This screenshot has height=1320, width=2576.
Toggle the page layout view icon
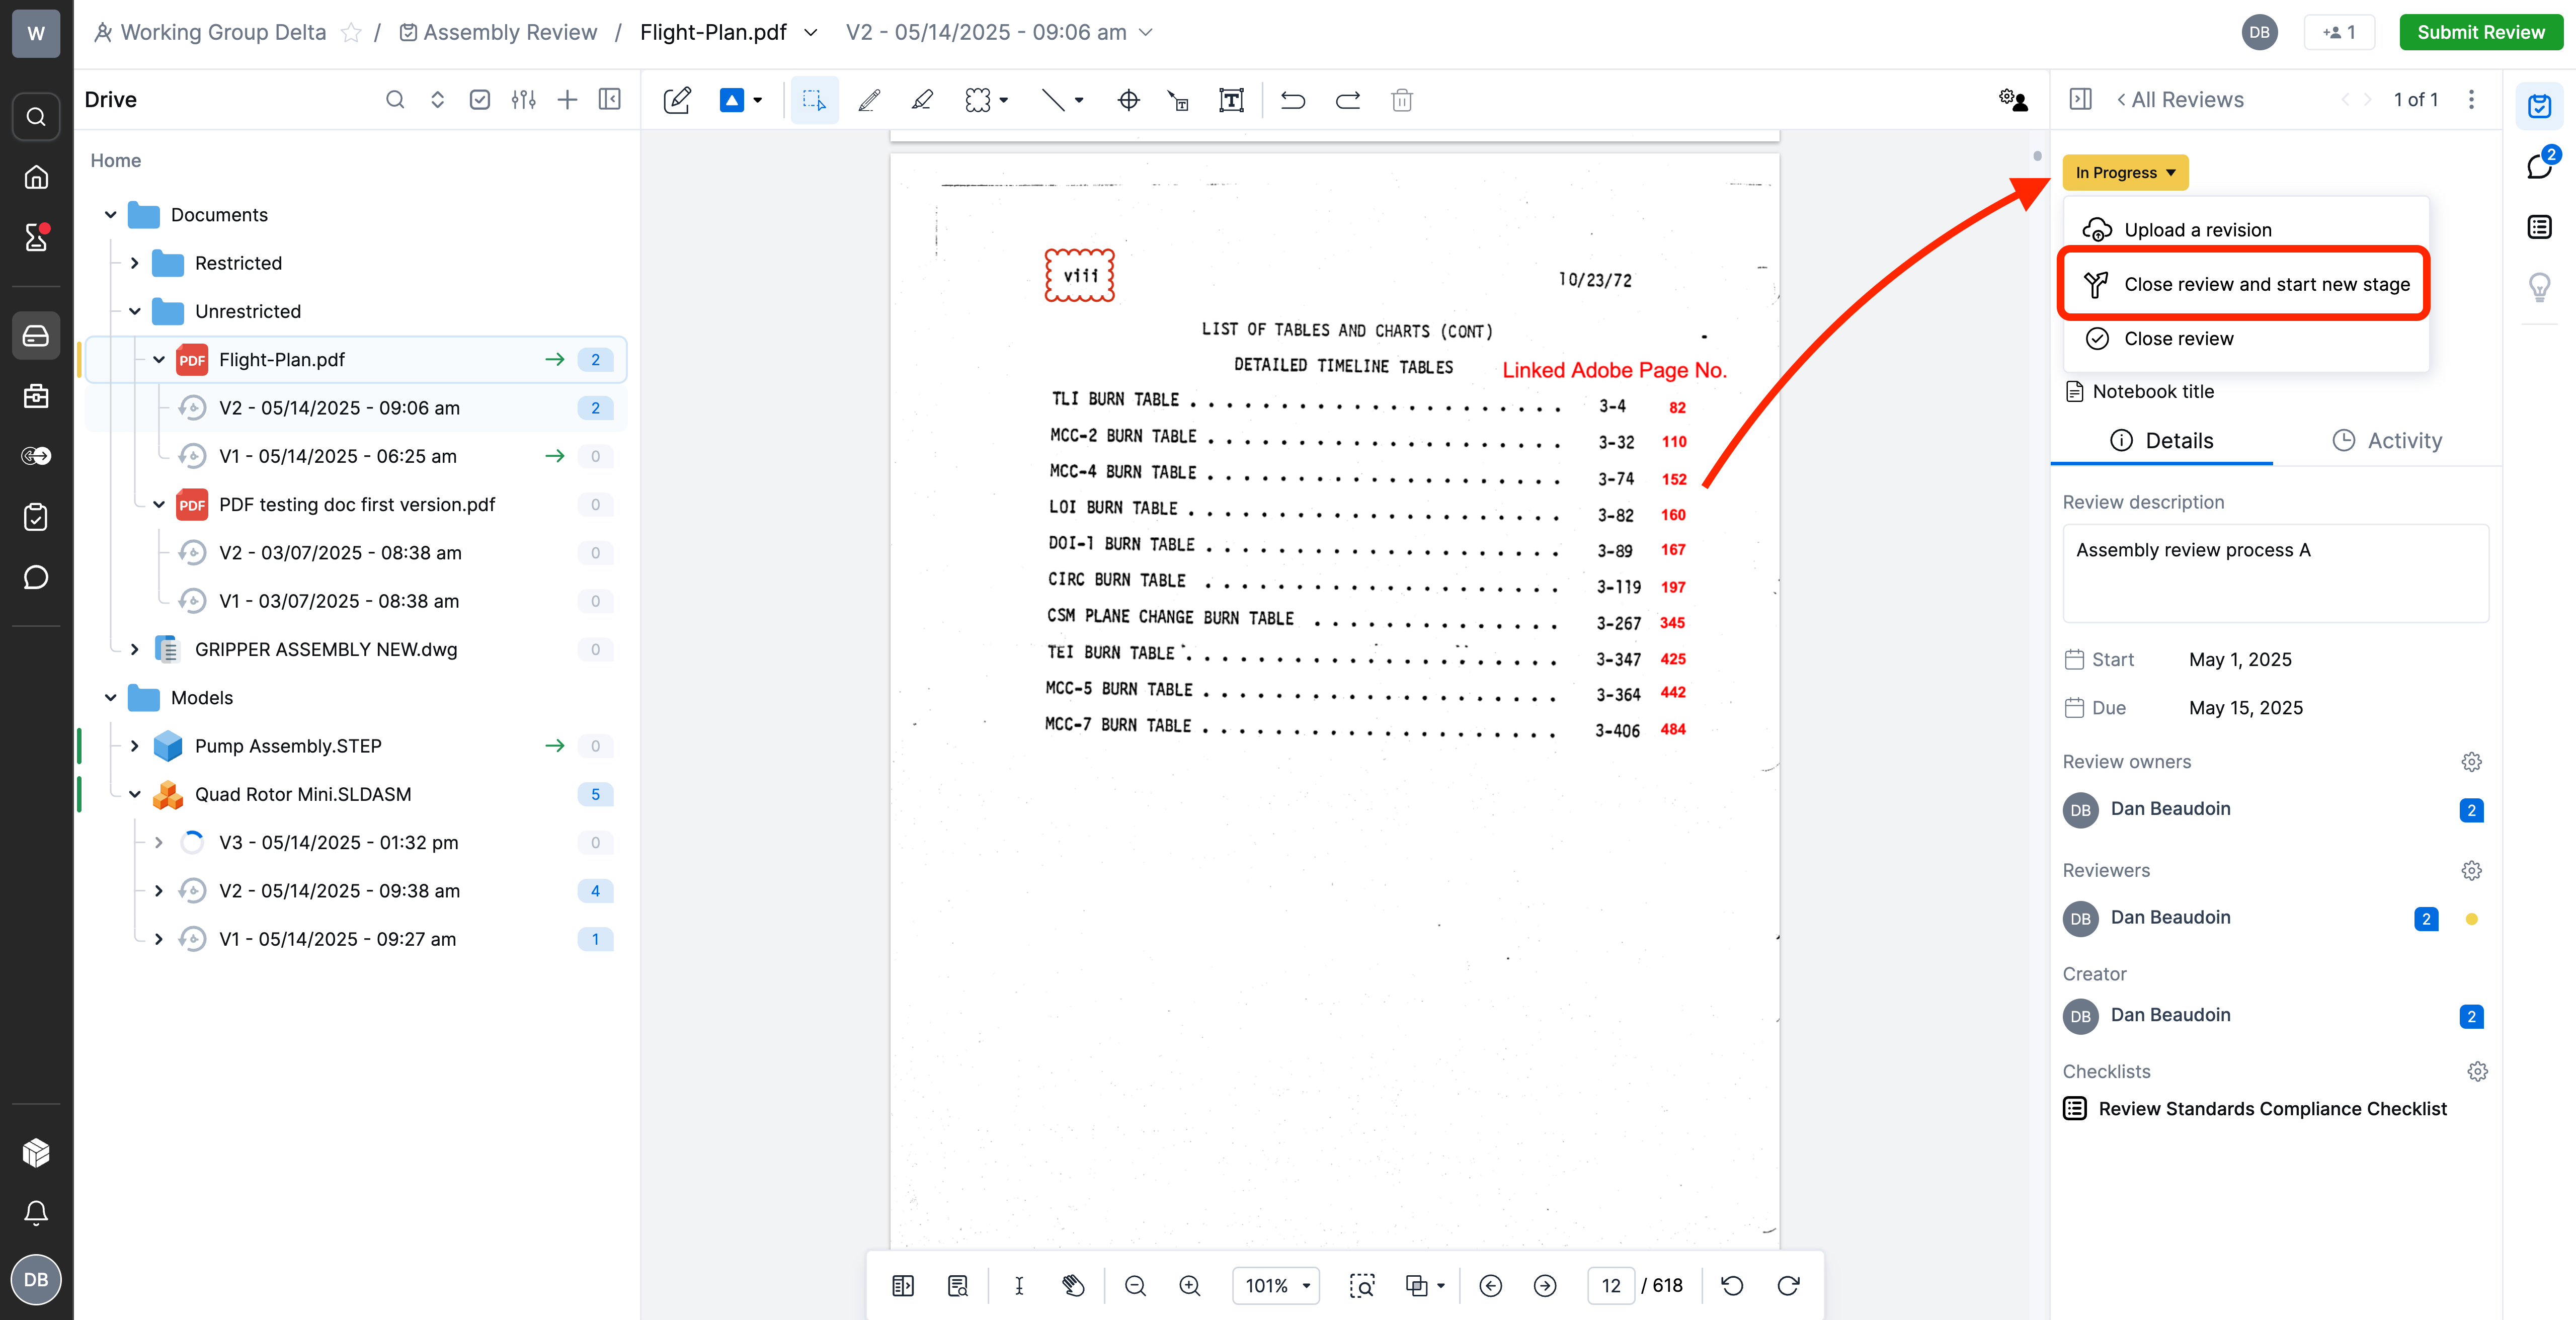tap(903, 1286)
